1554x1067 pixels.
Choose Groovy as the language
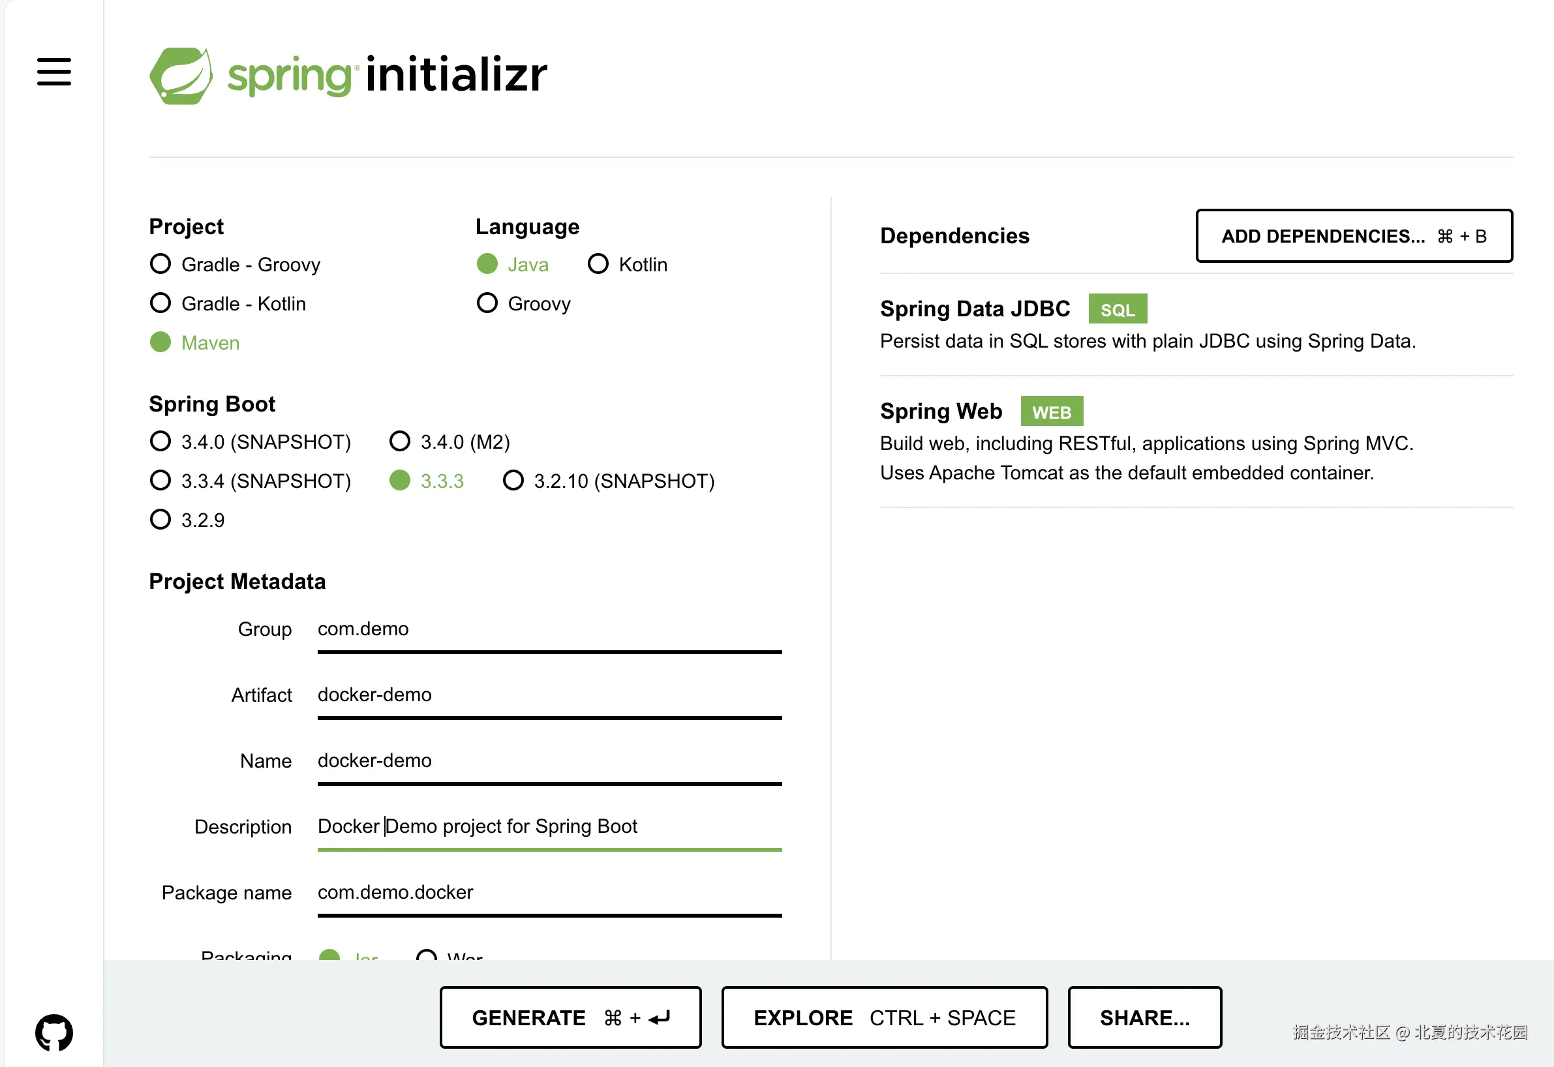coord(487,303)
